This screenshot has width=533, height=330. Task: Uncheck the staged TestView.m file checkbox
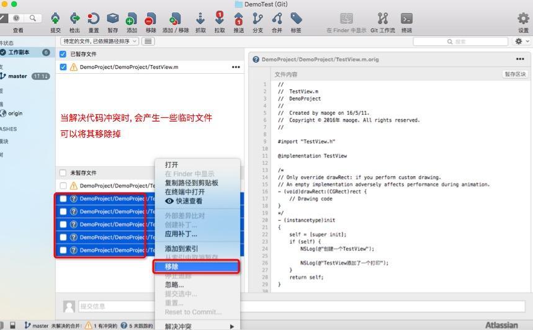63,67
